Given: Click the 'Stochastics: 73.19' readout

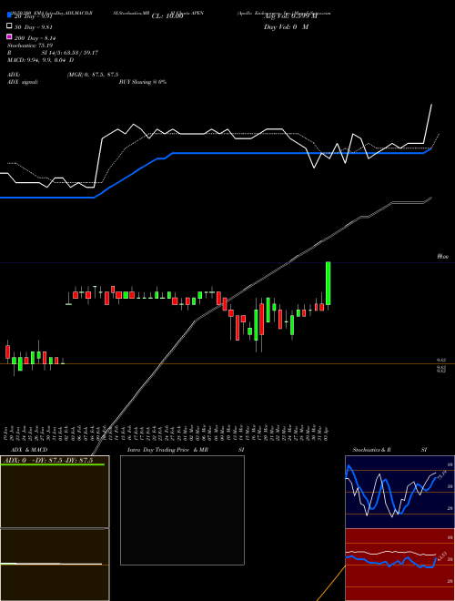Looking at the screenshot, I should tap(30, 46).
